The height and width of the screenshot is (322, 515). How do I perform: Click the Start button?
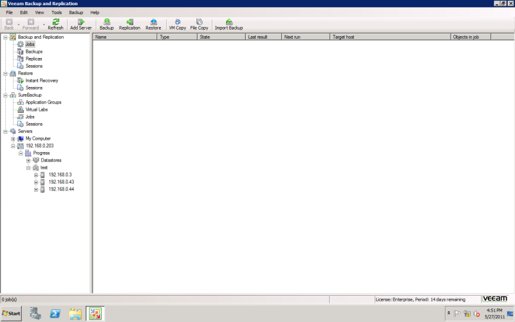pos(11,314)
